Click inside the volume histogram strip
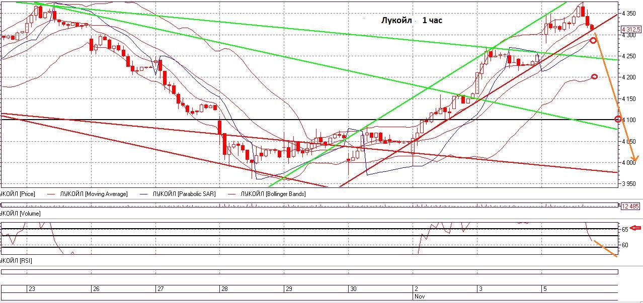The width and height of the screenshot is (643, 303). click(x=309, y=205)
